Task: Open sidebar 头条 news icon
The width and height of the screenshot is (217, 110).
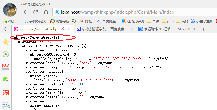Action: 6,67
